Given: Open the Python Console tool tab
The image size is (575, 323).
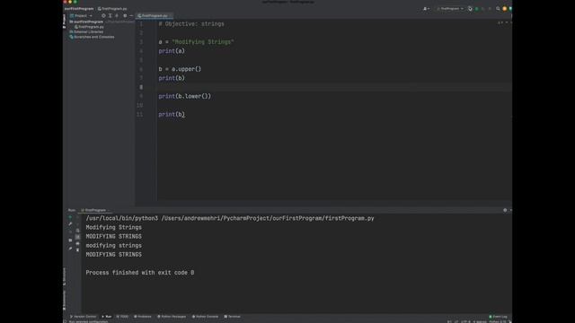Looking at the screenshot, I should click(206, 317).
